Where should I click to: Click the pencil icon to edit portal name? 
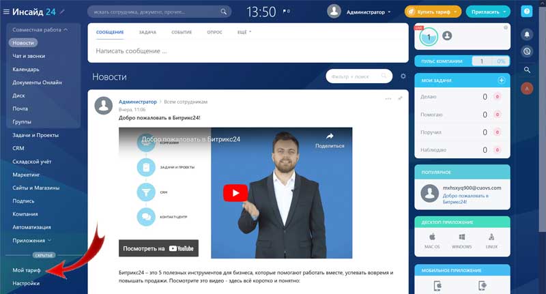63,12
